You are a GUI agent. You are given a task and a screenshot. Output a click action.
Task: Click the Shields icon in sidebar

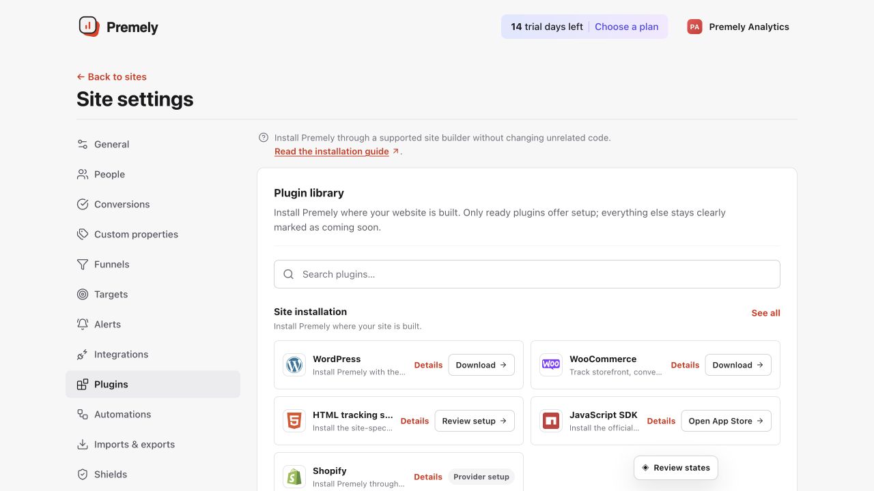pyautogui.click(x=83, y=475)
